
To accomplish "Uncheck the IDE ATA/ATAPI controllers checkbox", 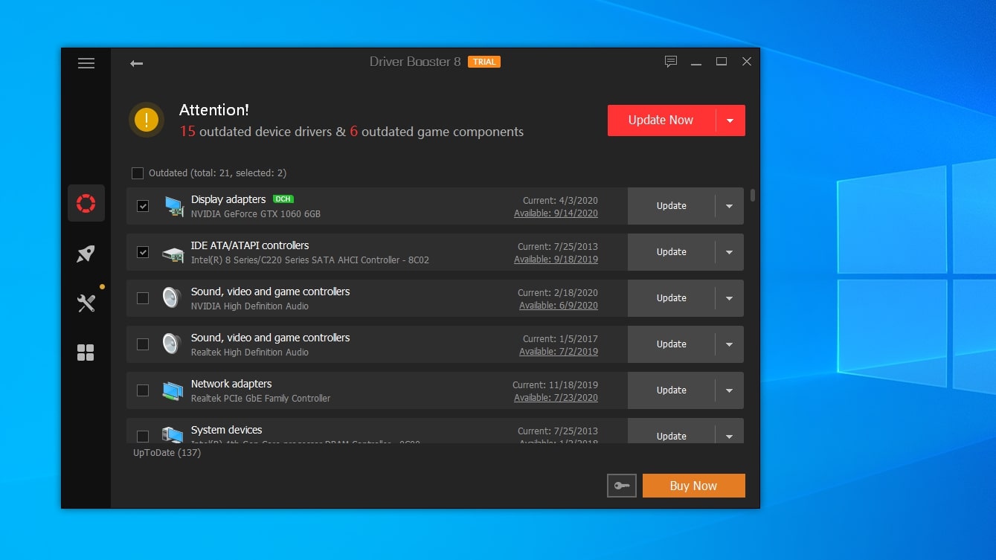I will pos(143,252).
